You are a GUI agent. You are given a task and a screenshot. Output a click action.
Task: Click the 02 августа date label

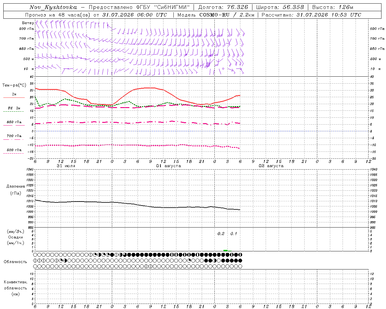point(271,166)
